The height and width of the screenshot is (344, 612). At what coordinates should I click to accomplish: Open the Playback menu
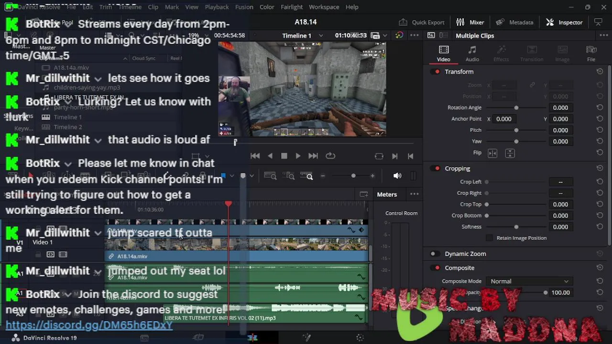(x=217, y=7)
